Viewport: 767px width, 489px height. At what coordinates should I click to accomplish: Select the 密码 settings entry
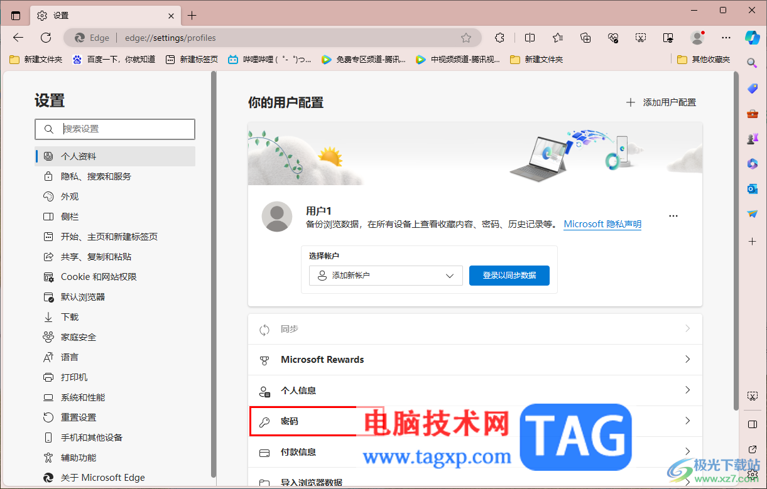coord(289,421)
